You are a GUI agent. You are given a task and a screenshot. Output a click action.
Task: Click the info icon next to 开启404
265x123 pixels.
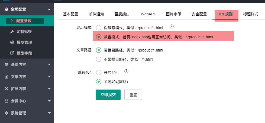pos(126,71)
